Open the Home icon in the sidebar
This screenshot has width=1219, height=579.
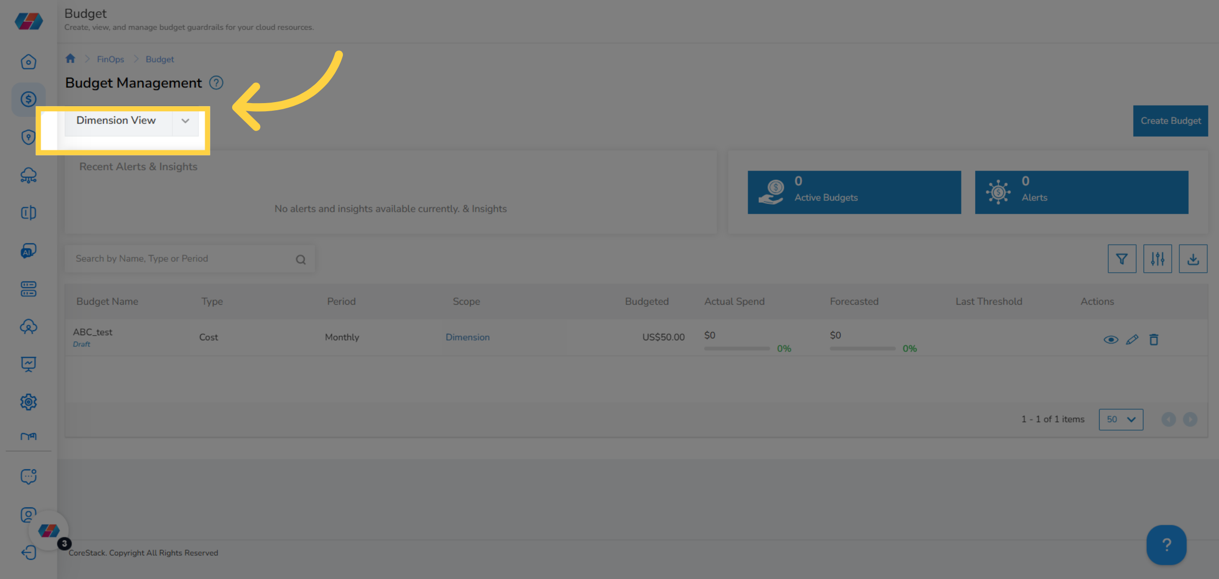(28, 61)
